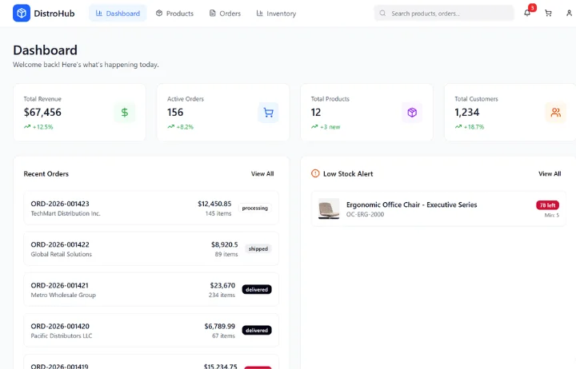Click the magnifier icon in search bar
This screenshot has width=576, height=369.
[382, 14]
